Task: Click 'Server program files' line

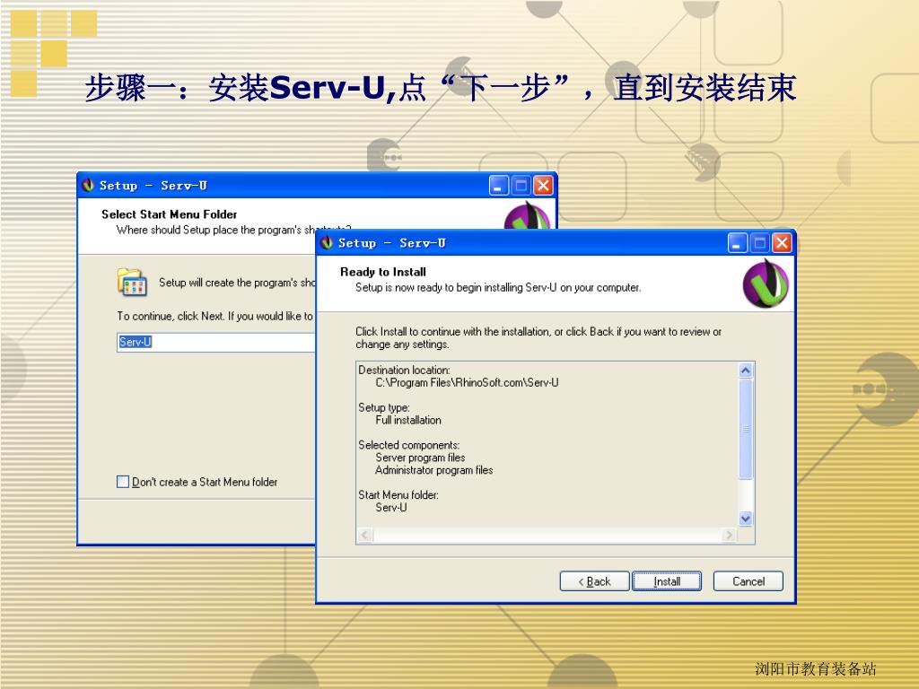Action: pos(420,458)
